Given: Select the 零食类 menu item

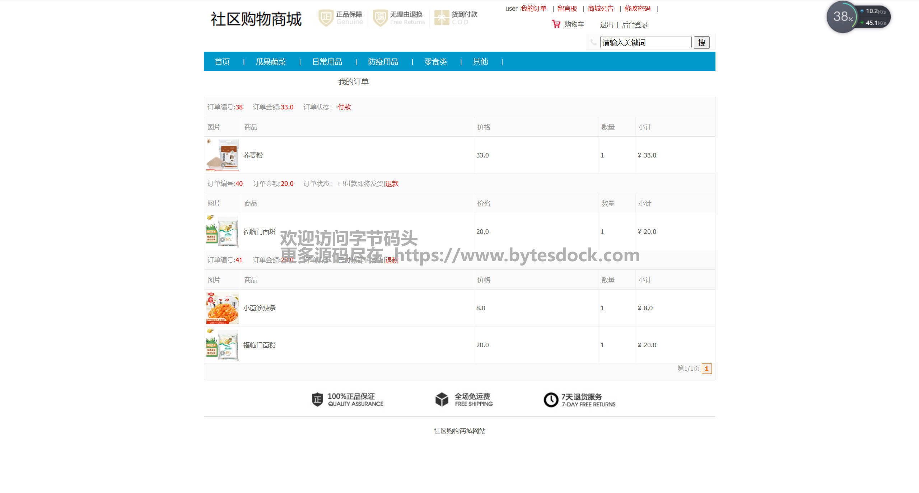Looking at the screenshot, I should pos(435,62).
